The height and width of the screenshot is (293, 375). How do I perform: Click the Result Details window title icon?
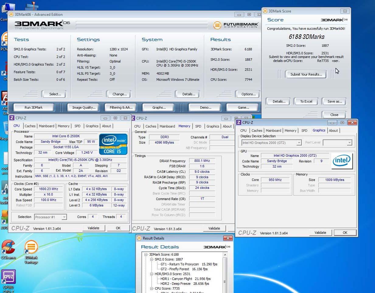pyautogui.click(x=139, y=238)
